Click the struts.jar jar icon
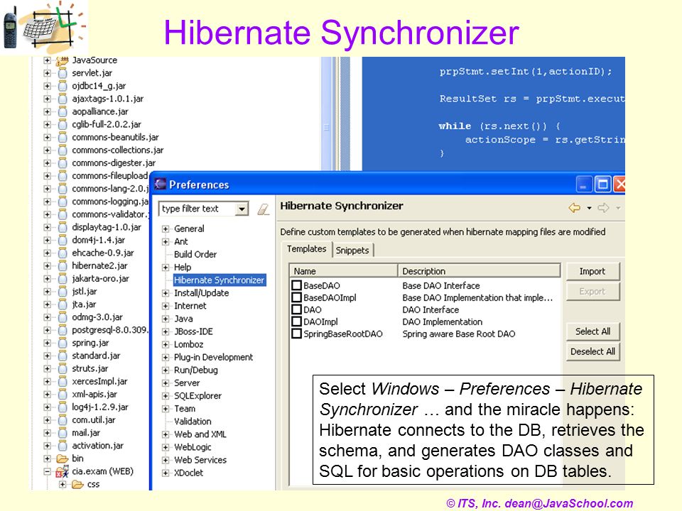Screen dimensions: 682x511 tap(63, 368)
